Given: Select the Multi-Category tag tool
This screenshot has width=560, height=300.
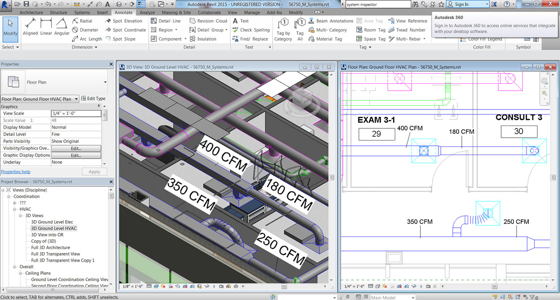Looking at the screenshot, I should [x=328, y=30].
